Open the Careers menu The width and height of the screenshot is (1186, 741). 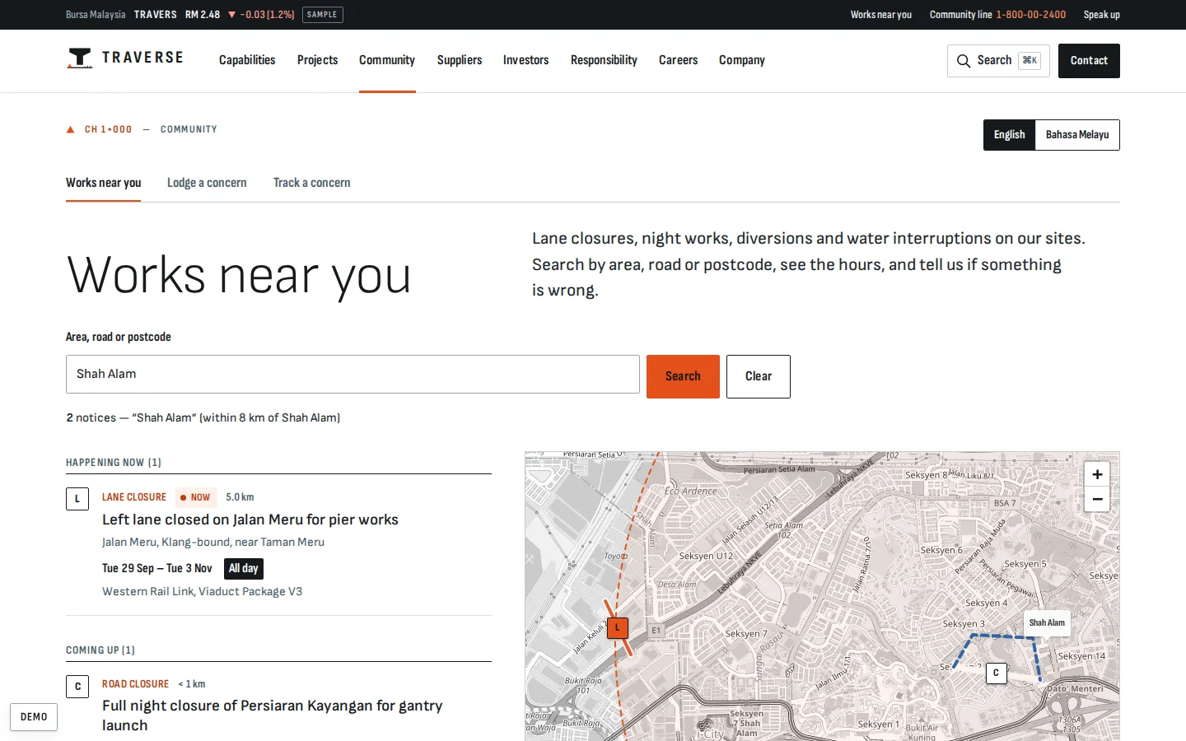tap(679, 60)
